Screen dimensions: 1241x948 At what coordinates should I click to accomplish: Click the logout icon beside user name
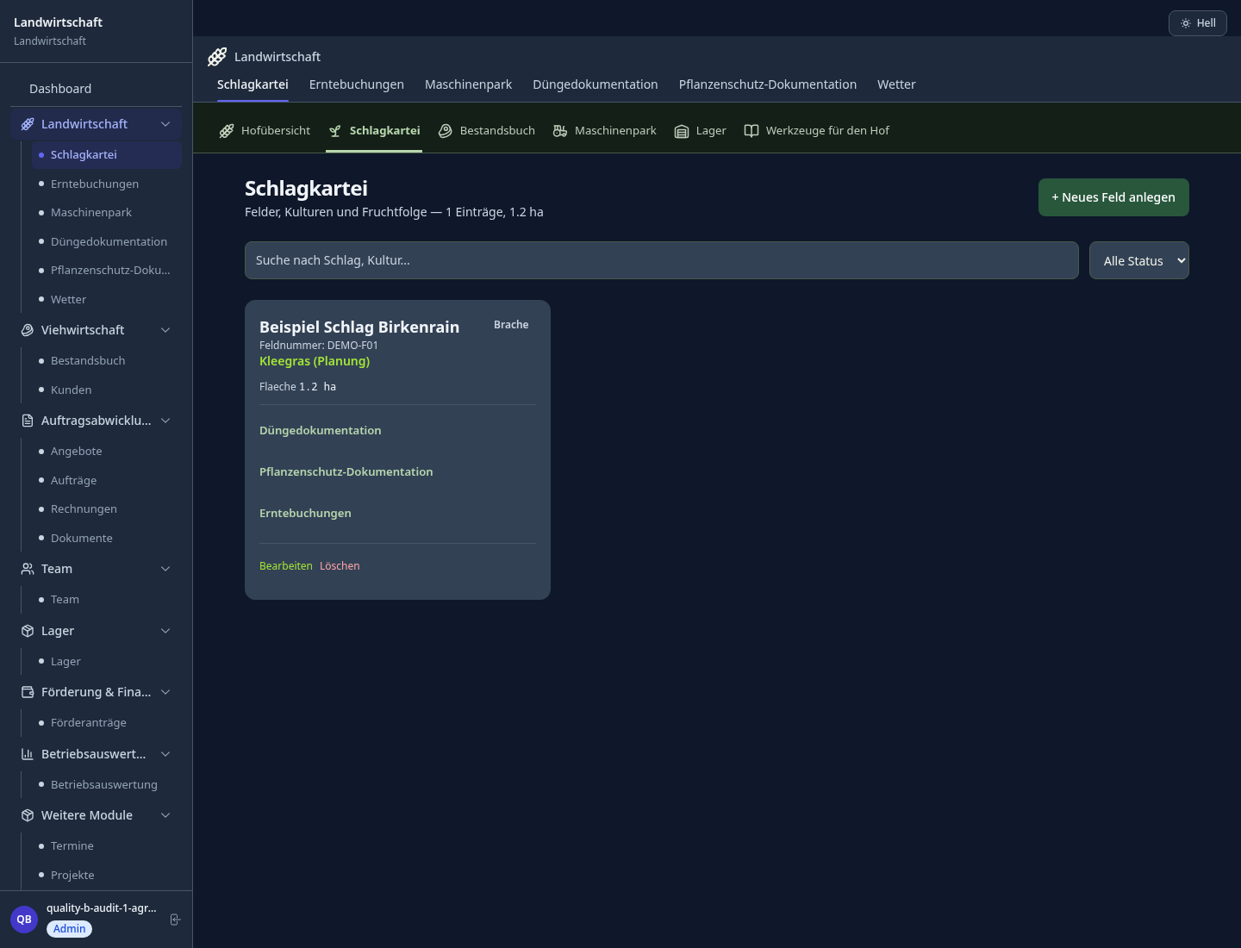pyautogui.click(x=175, y=920)
